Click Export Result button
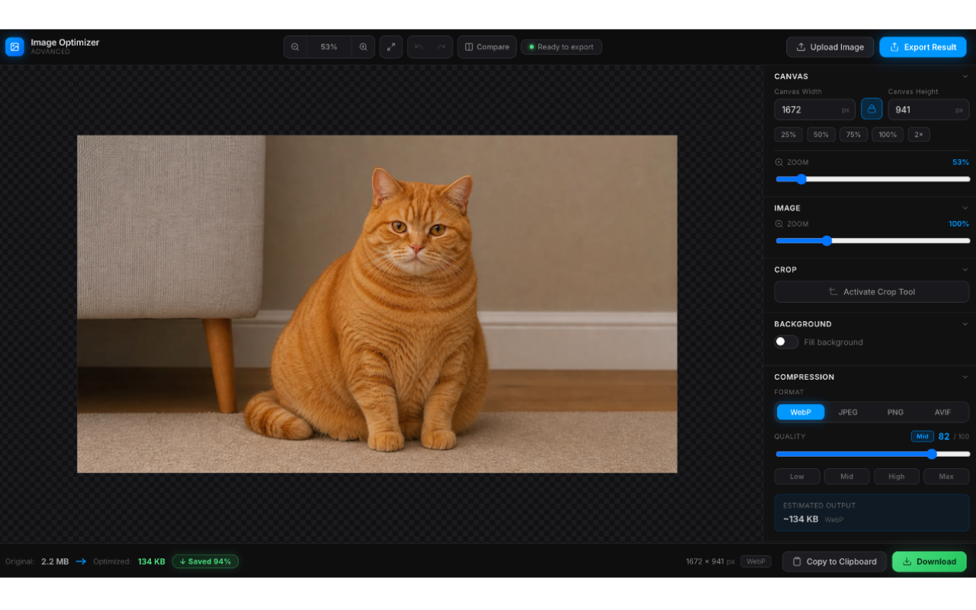 point(923,47)
